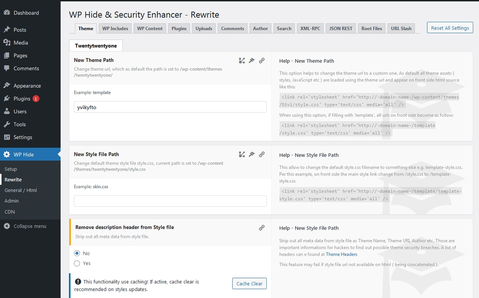This screenshot has height=298, width=479.
Task: Switch to the Theme tab
Action: pos(86,28)
